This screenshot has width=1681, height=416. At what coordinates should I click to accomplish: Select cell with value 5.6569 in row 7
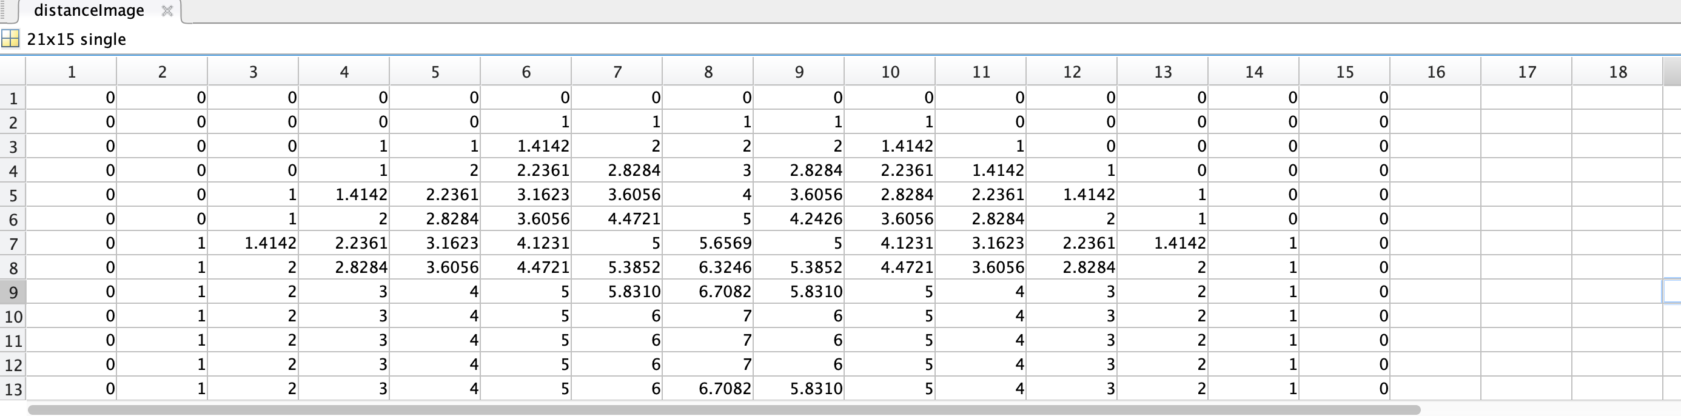(x=708, y=243)
